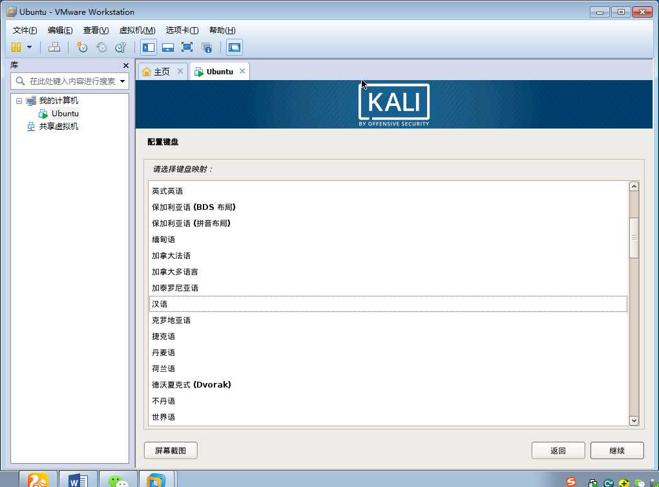The image size is (659, 487).
Task: Click VMware Workstation taskbar icon
Action: 156,479
